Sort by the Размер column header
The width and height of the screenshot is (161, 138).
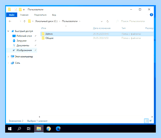coord(149,28)
